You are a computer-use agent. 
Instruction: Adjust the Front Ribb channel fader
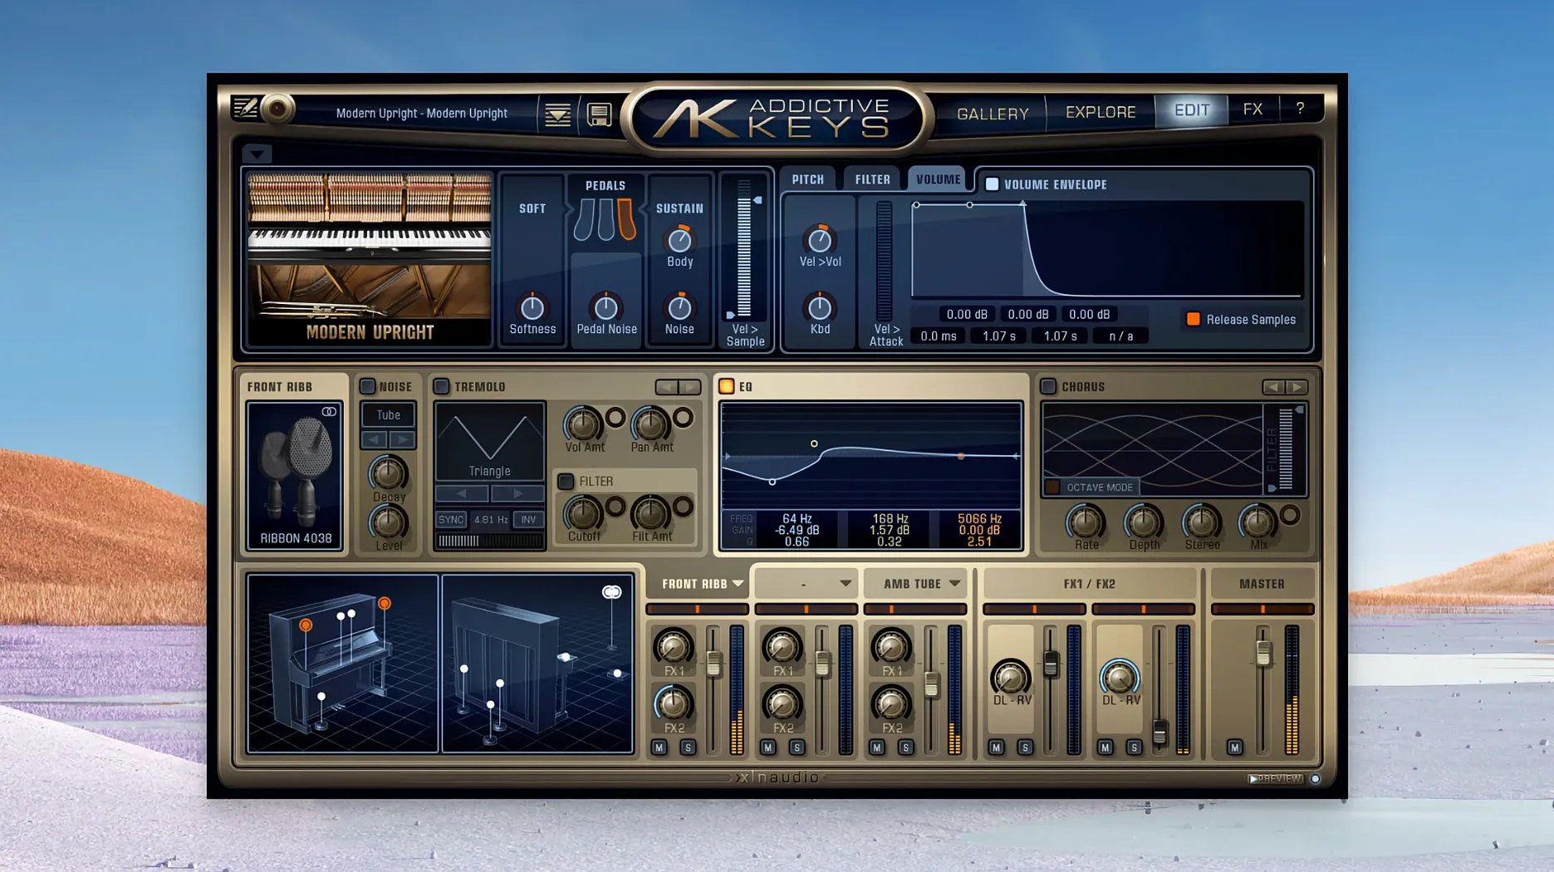tap(713, 663)
